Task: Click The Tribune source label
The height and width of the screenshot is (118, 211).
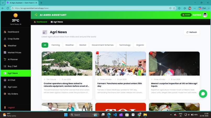Action: (51, 79)
